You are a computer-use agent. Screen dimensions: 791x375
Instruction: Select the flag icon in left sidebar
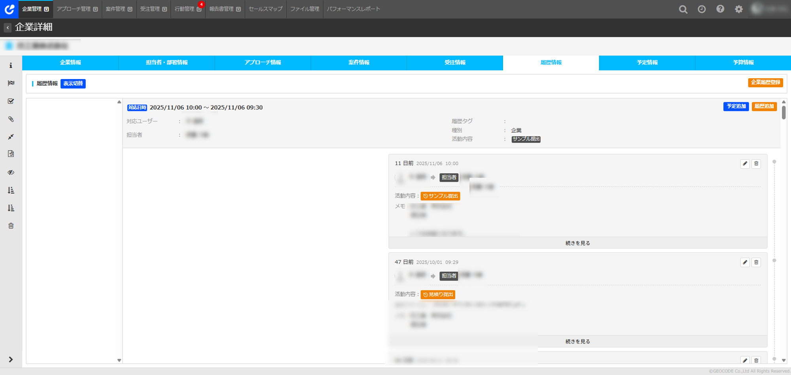tap(11, 83)
